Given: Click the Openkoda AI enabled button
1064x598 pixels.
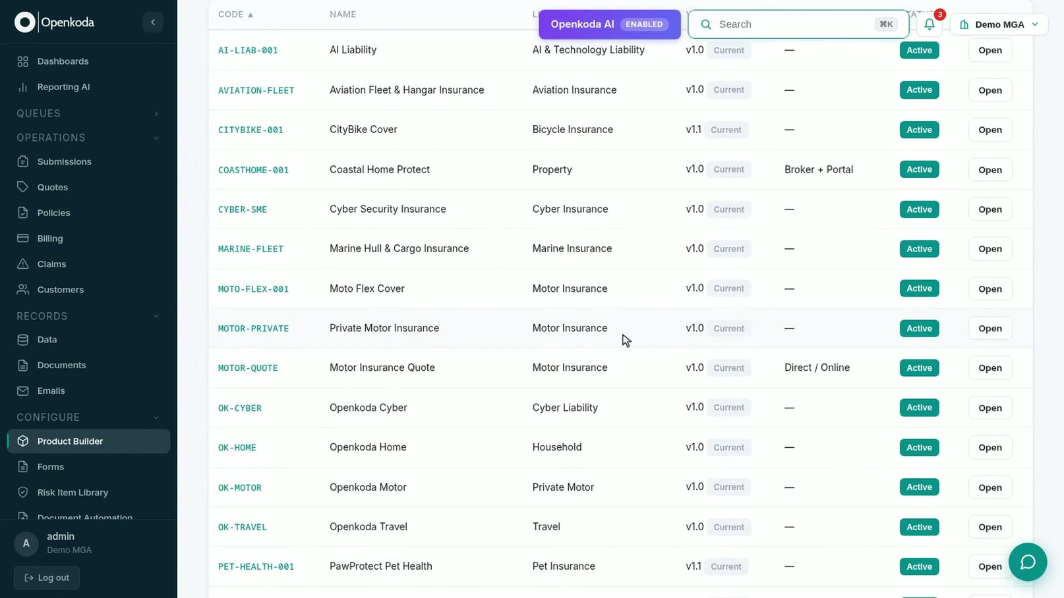Looking at the screenshot, I should (x=610, y=24).
